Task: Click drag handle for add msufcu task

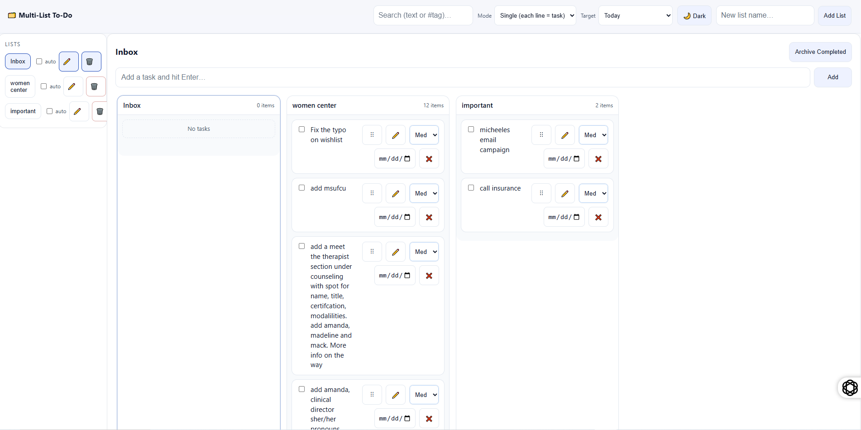Action: [x=372, y=193]
